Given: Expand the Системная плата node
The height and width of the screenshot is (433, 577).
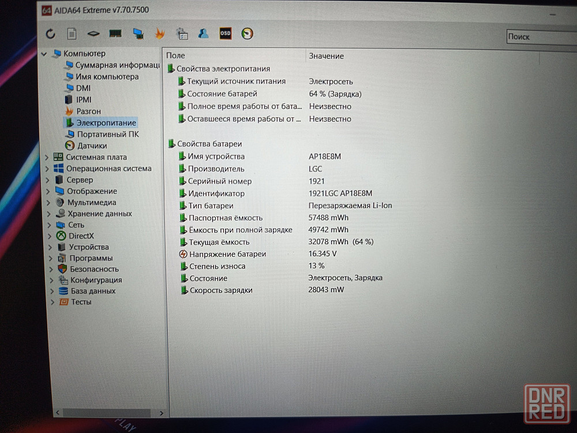Looking at the screenshot, I should click(x=47, y=158).
